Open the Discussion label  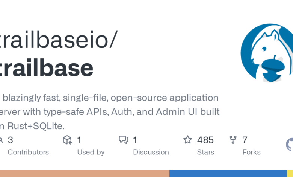pos(151,152)
